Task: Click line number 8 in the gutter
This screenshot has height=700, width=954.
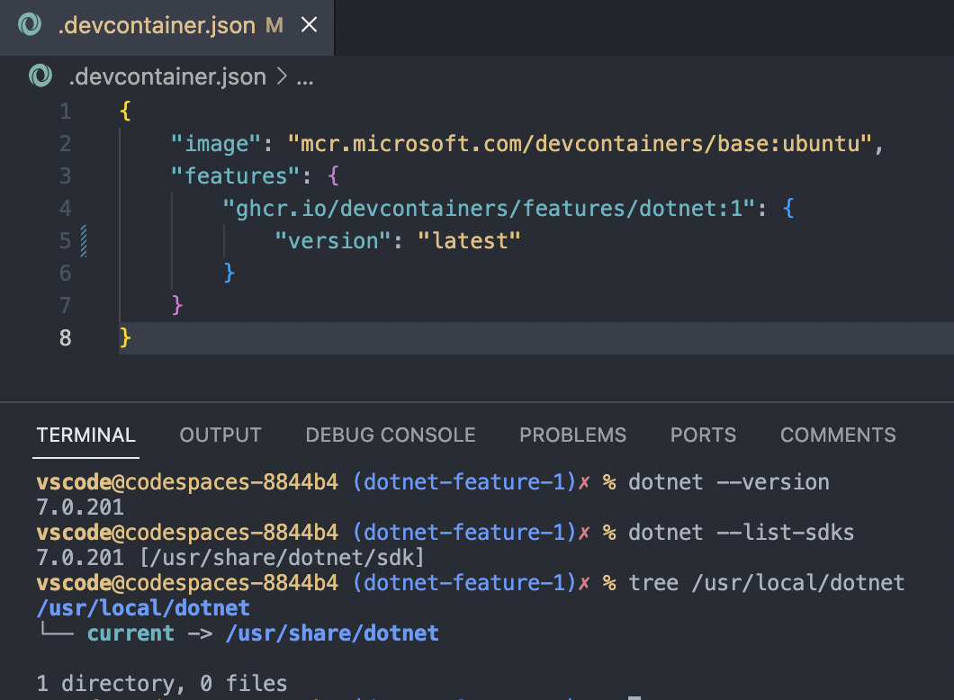Action: pos(65,337)
